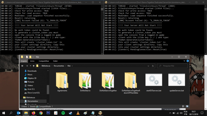The image size is (207, 116).
Task: Go up one folder level
Action: 34,66
